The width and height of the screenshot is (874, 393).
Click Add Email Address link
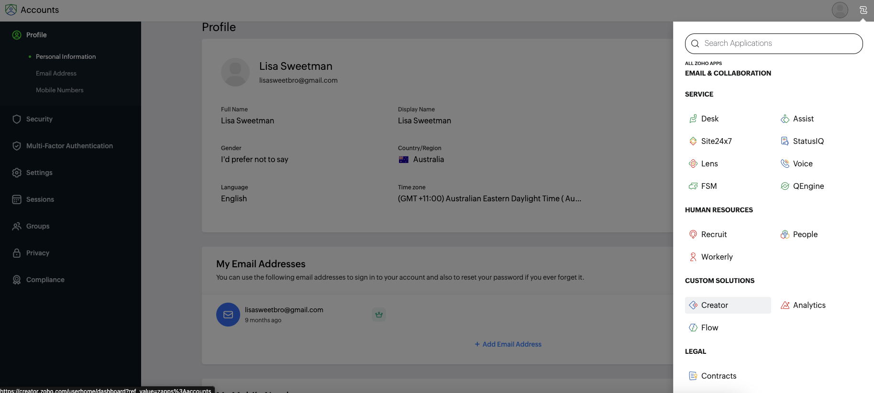[508, 344]
